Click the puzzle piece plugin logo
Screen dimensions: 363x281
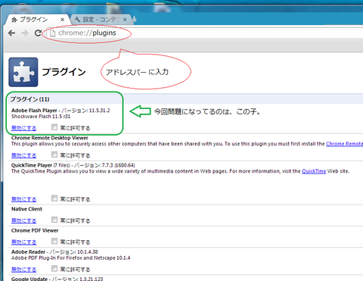click(23, 72)
